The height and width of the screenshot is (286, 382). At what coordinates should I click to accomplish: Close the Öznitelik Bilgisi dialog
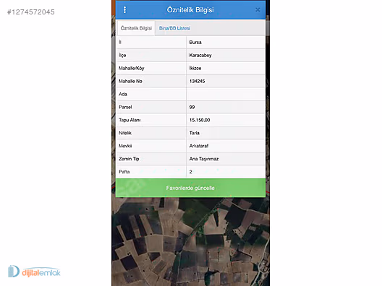[x=258, y=9]
